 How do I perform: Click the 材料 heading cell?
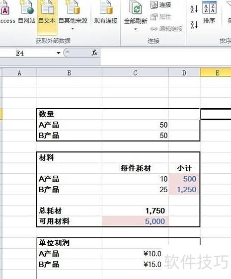(69, 158)
